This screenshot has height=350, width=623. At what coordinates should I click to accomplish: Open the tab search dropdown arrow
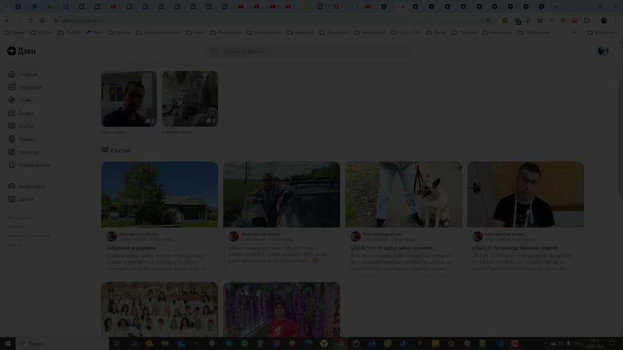click(x=6, y=6)
